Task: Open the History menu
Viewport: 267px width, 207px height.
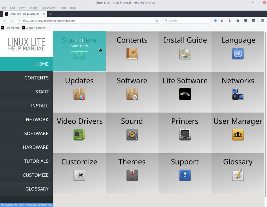Action: pyautogui.click(x=33, y=8)
